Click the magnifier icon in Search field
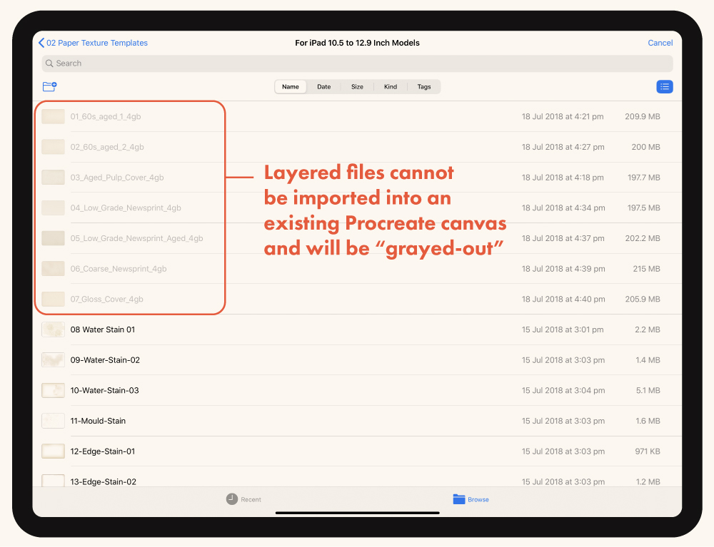Image resolution: width=714 pixels, height=547 pixels. tap(49, 63)
